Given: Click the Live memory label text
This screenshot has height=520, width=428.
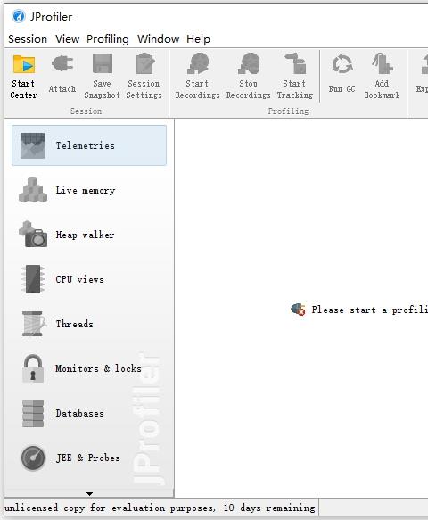Looking at the screenshot, I should (86, 190).
